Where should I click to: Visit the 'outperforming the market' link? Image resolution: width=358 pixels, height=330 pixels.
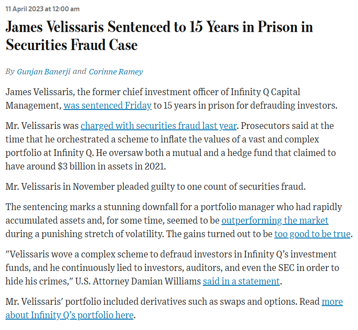tap(275, 220)
